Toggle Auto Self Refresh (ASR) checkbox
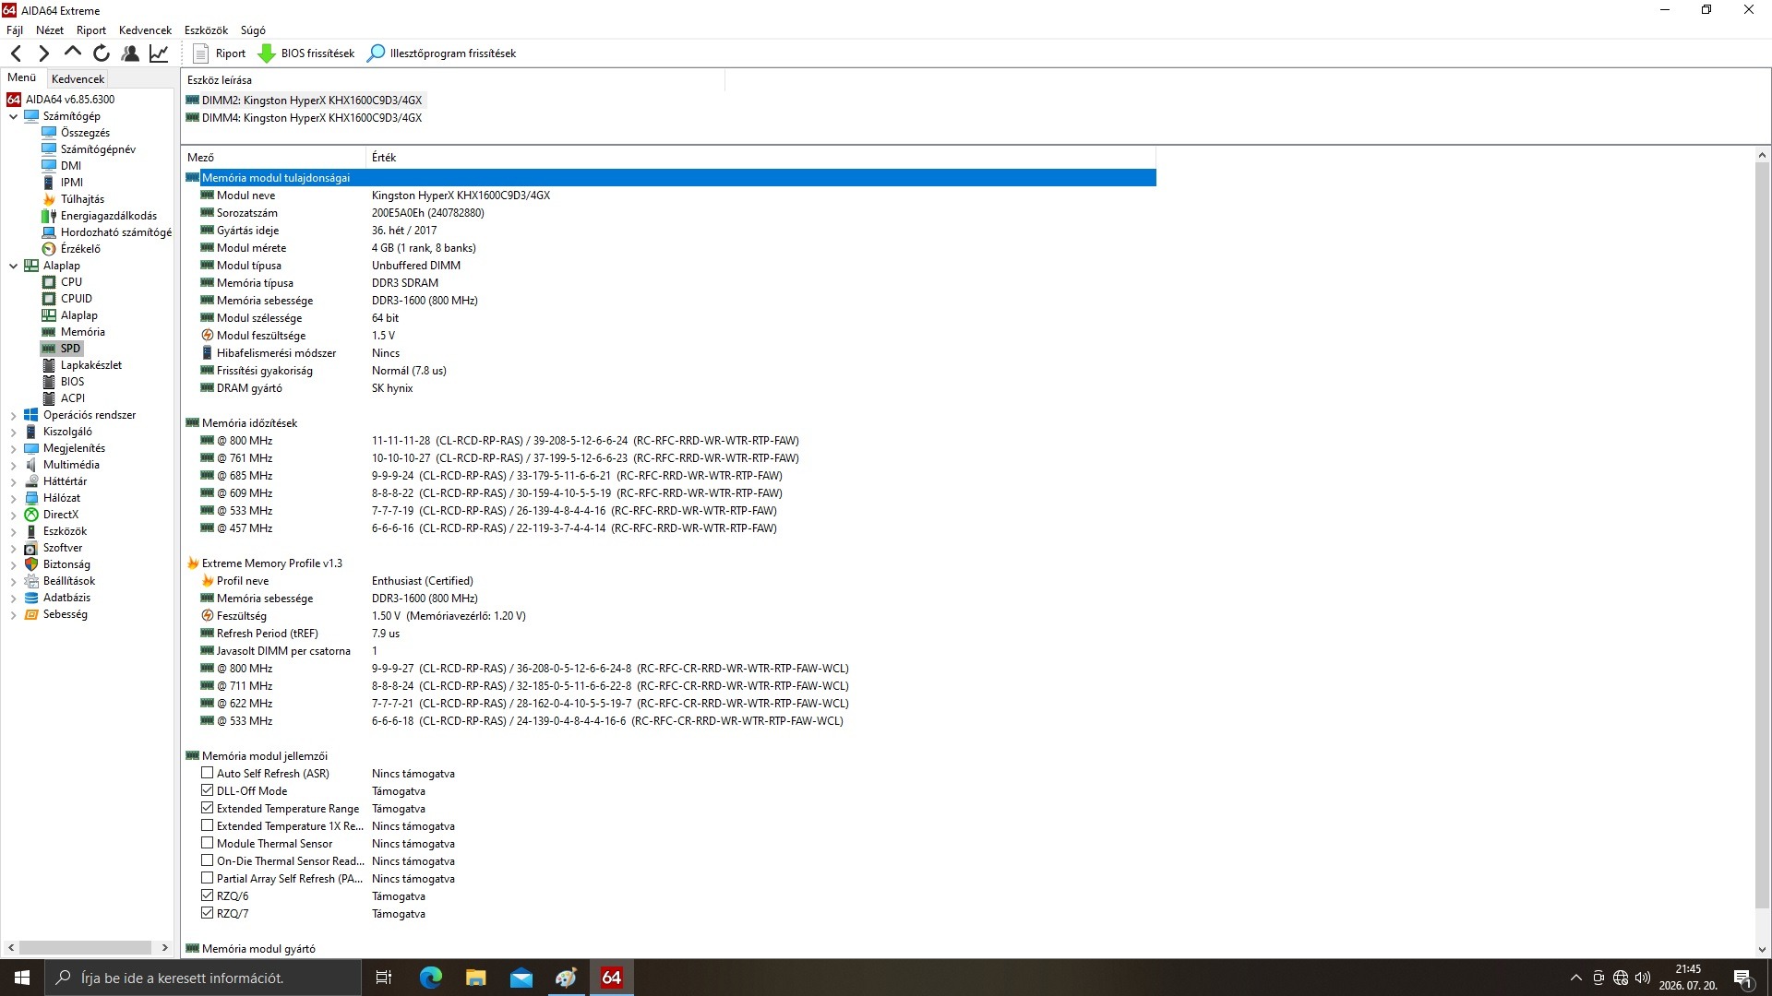Screen dimensions: 1772x996 (208, 774)
